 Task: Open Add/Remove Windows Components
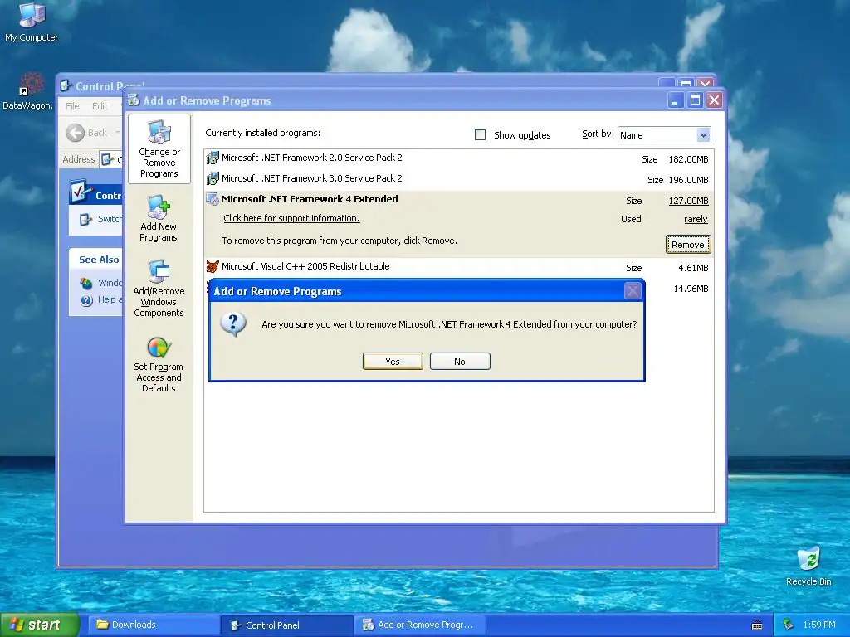[x=159, y=289]
